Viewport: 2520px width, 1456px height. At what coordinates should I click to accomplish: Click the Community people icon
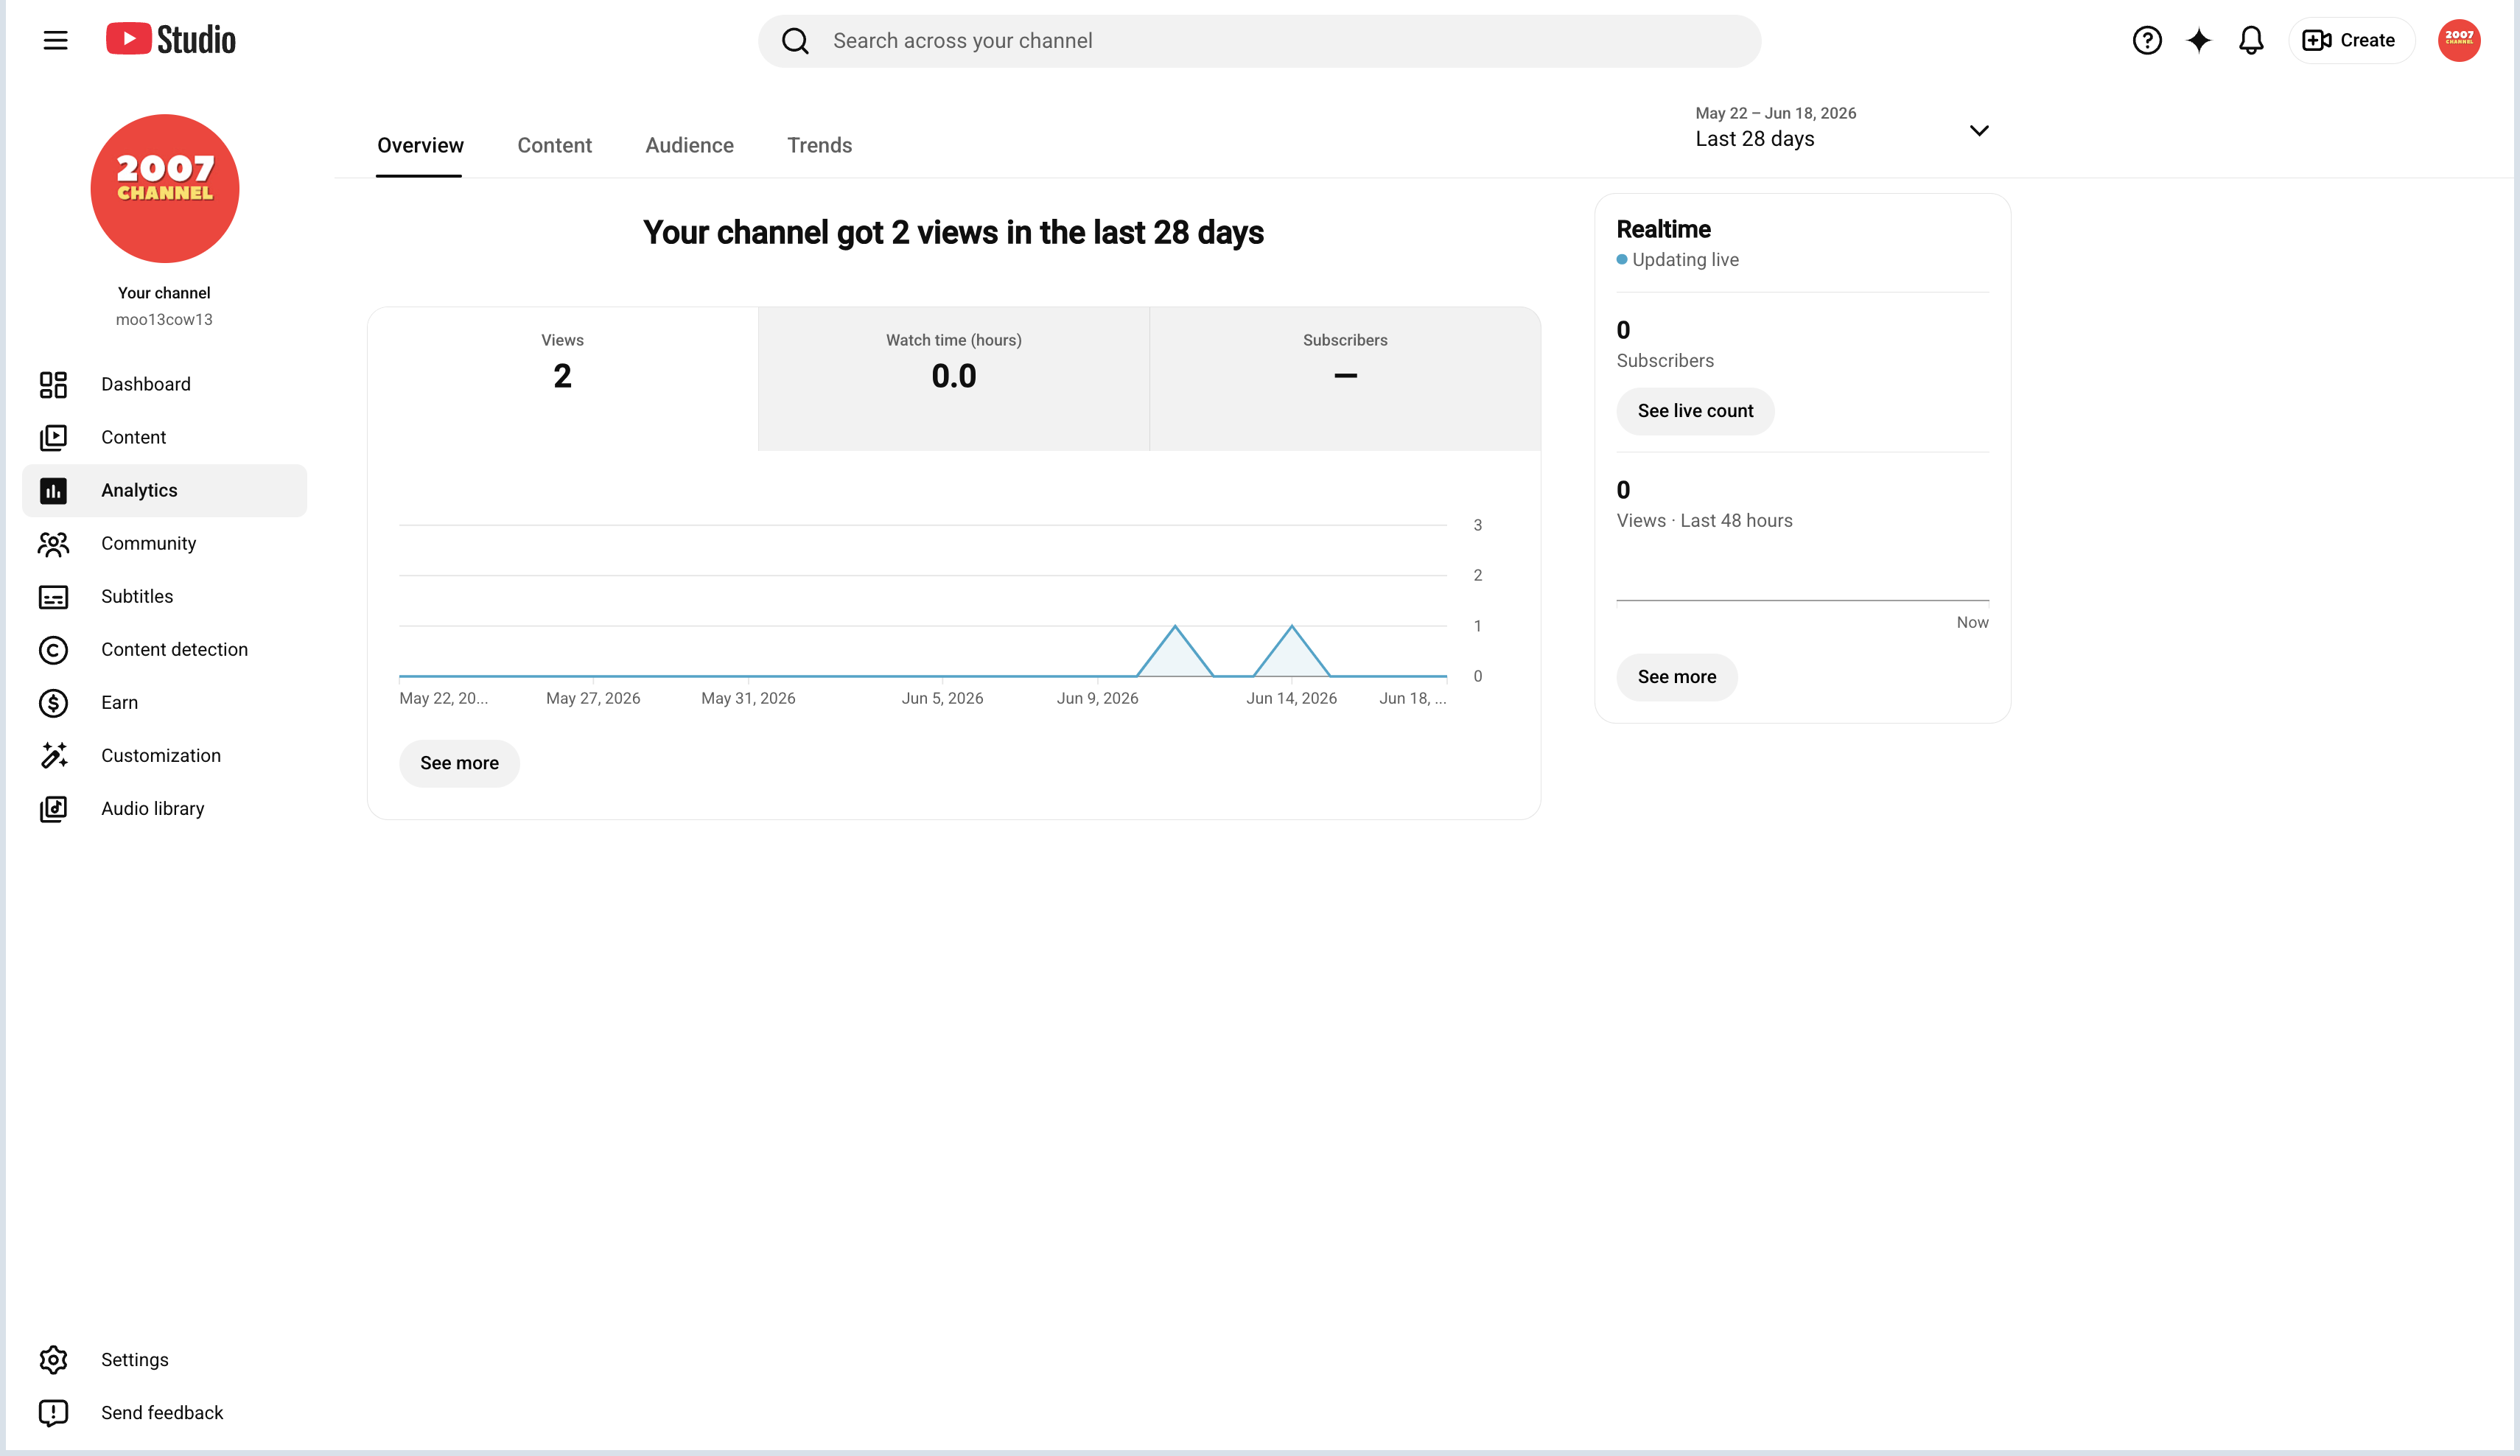point(53,543)
